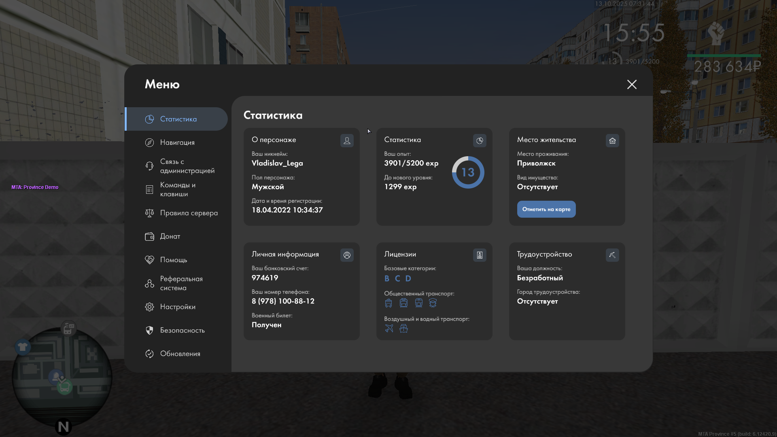777x437 pixels.
Task: Select Правила сервера from the sidebar
Action: pos(189,213)
